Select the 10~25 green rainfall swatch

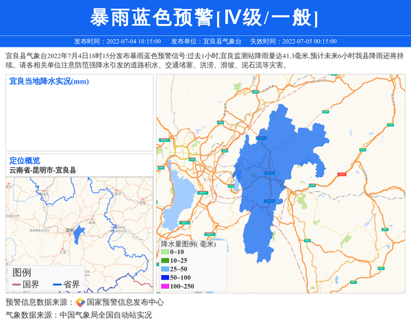coord(164,261)
